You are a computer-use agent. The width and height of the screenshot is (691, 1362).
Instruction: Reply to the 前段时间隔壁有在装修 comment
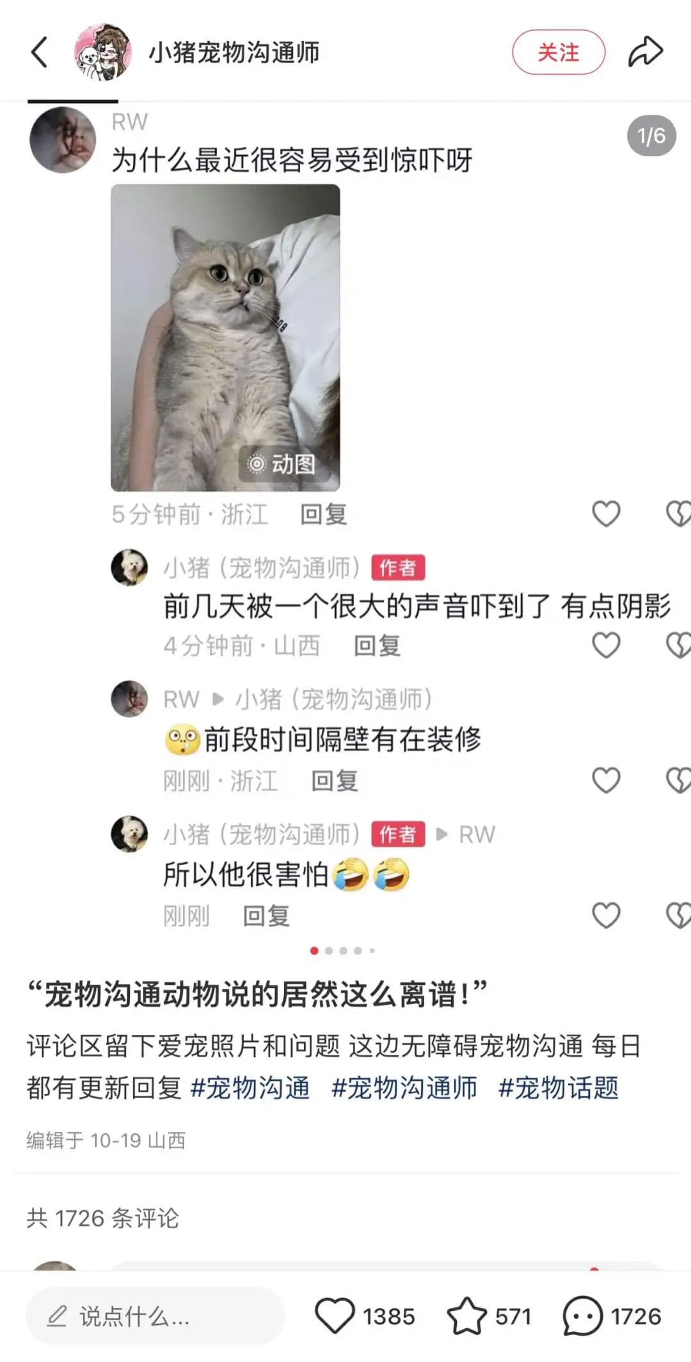tap(335, 781)
